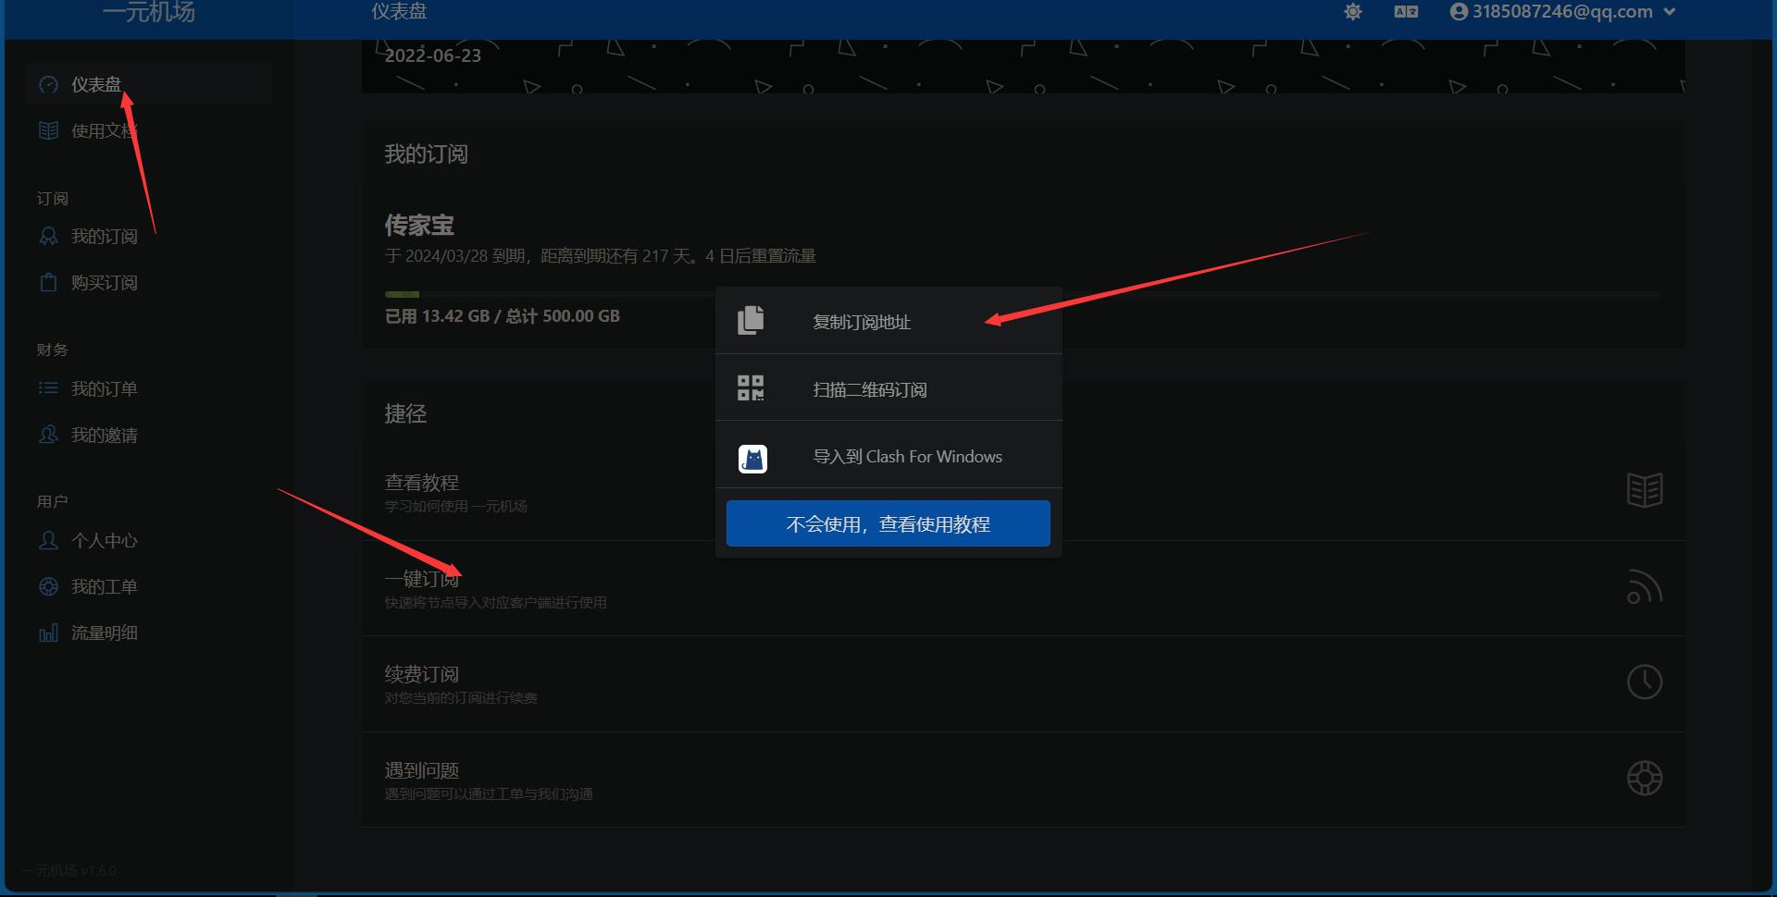Viewport: 1777px width, 897px height.
Task: Click the copy icon for 复制订阅地址
Action: (x=751, y=320)
